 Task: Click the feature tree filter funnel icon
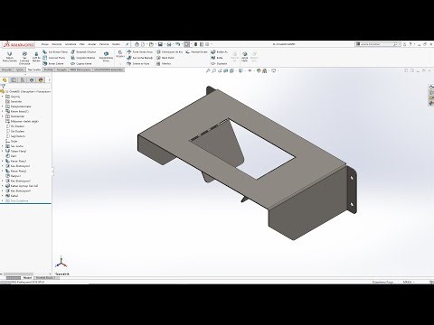pyautogui.click(x=4, y=86)
